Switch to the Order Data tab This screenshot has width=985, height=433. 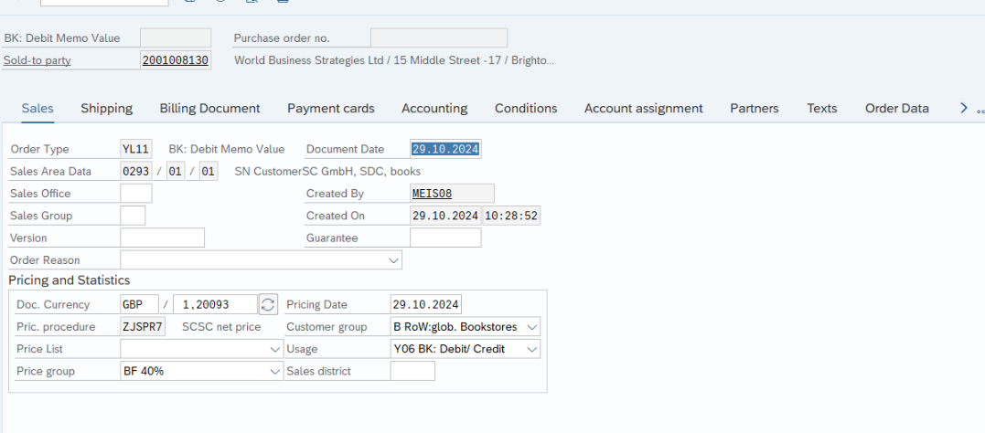[x=897, y=108]
